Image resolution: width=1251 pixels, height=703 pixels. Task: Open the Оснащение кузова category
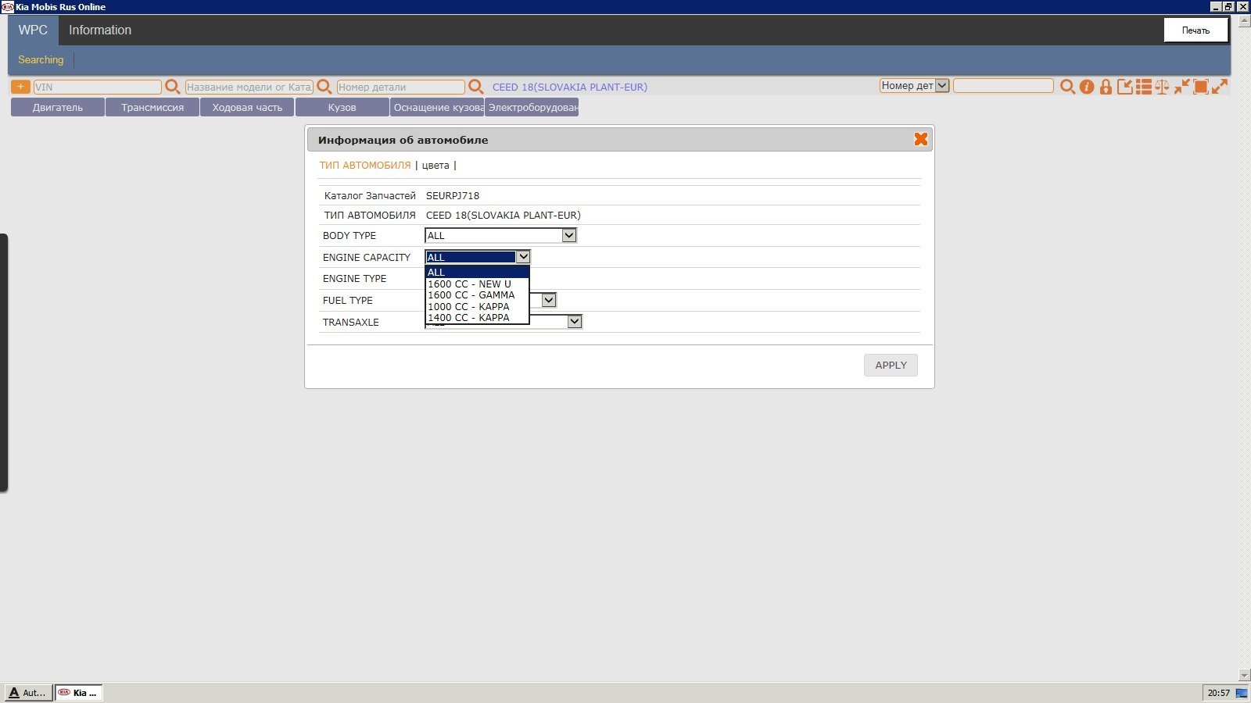click(437, 107)
